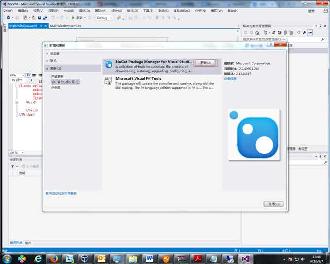The image size is (330, 264).
Task: Click the Design view tab in the XAML pane
Action: click(x=17, y=80)
